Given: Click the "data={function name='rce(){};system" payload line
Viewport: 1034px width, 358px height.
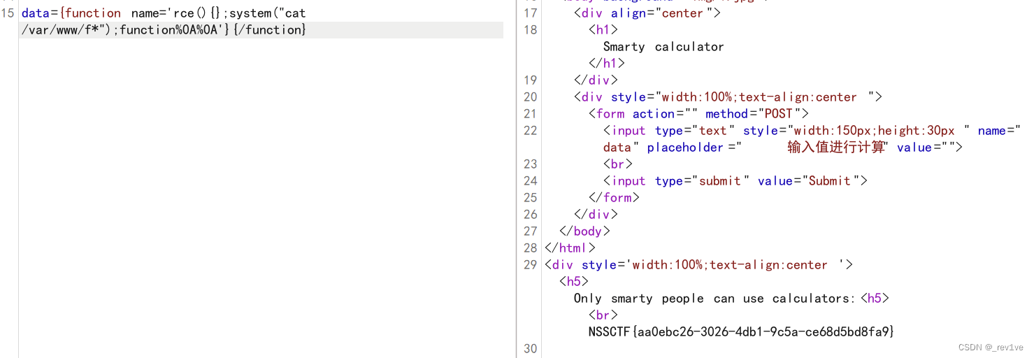Looking at the screenshot, I should pyautogui.click(x=164, y=13).
